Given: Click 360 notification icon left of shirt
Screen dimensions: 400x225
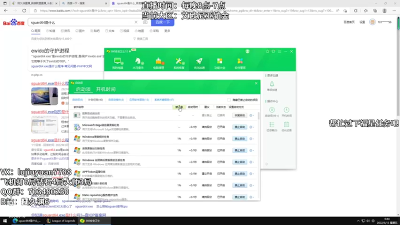Looking at the screenshot, I should pyautogui.click(x=267, y=51).
